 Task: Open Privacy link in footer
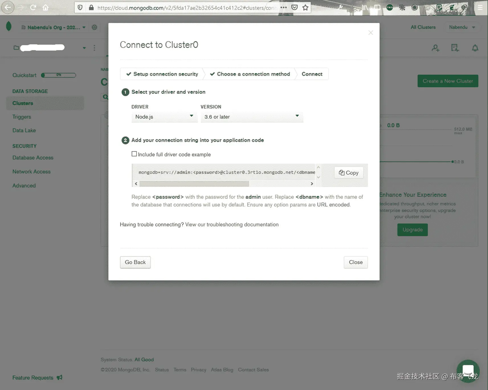(199, 370)
